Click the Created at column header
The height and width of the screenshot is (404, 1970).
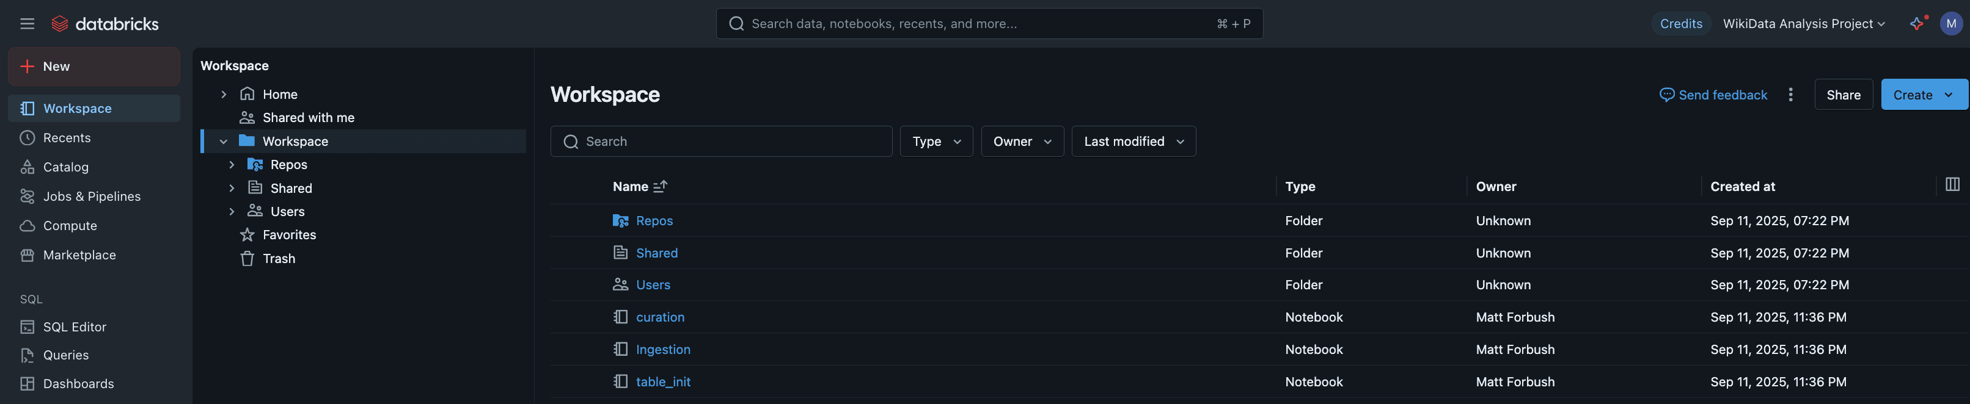[1742, 186]
